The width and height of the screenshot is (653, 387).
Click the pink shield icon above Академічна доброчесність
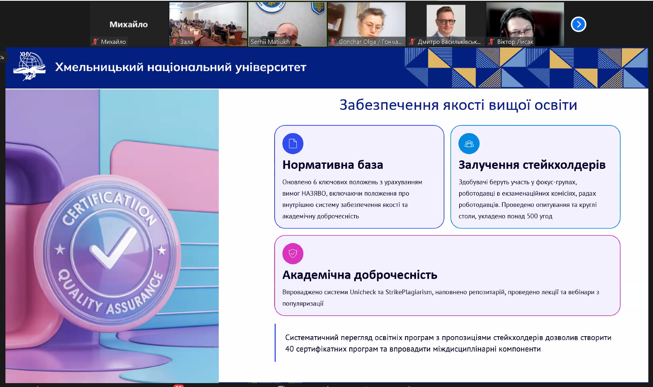point(293,254)
